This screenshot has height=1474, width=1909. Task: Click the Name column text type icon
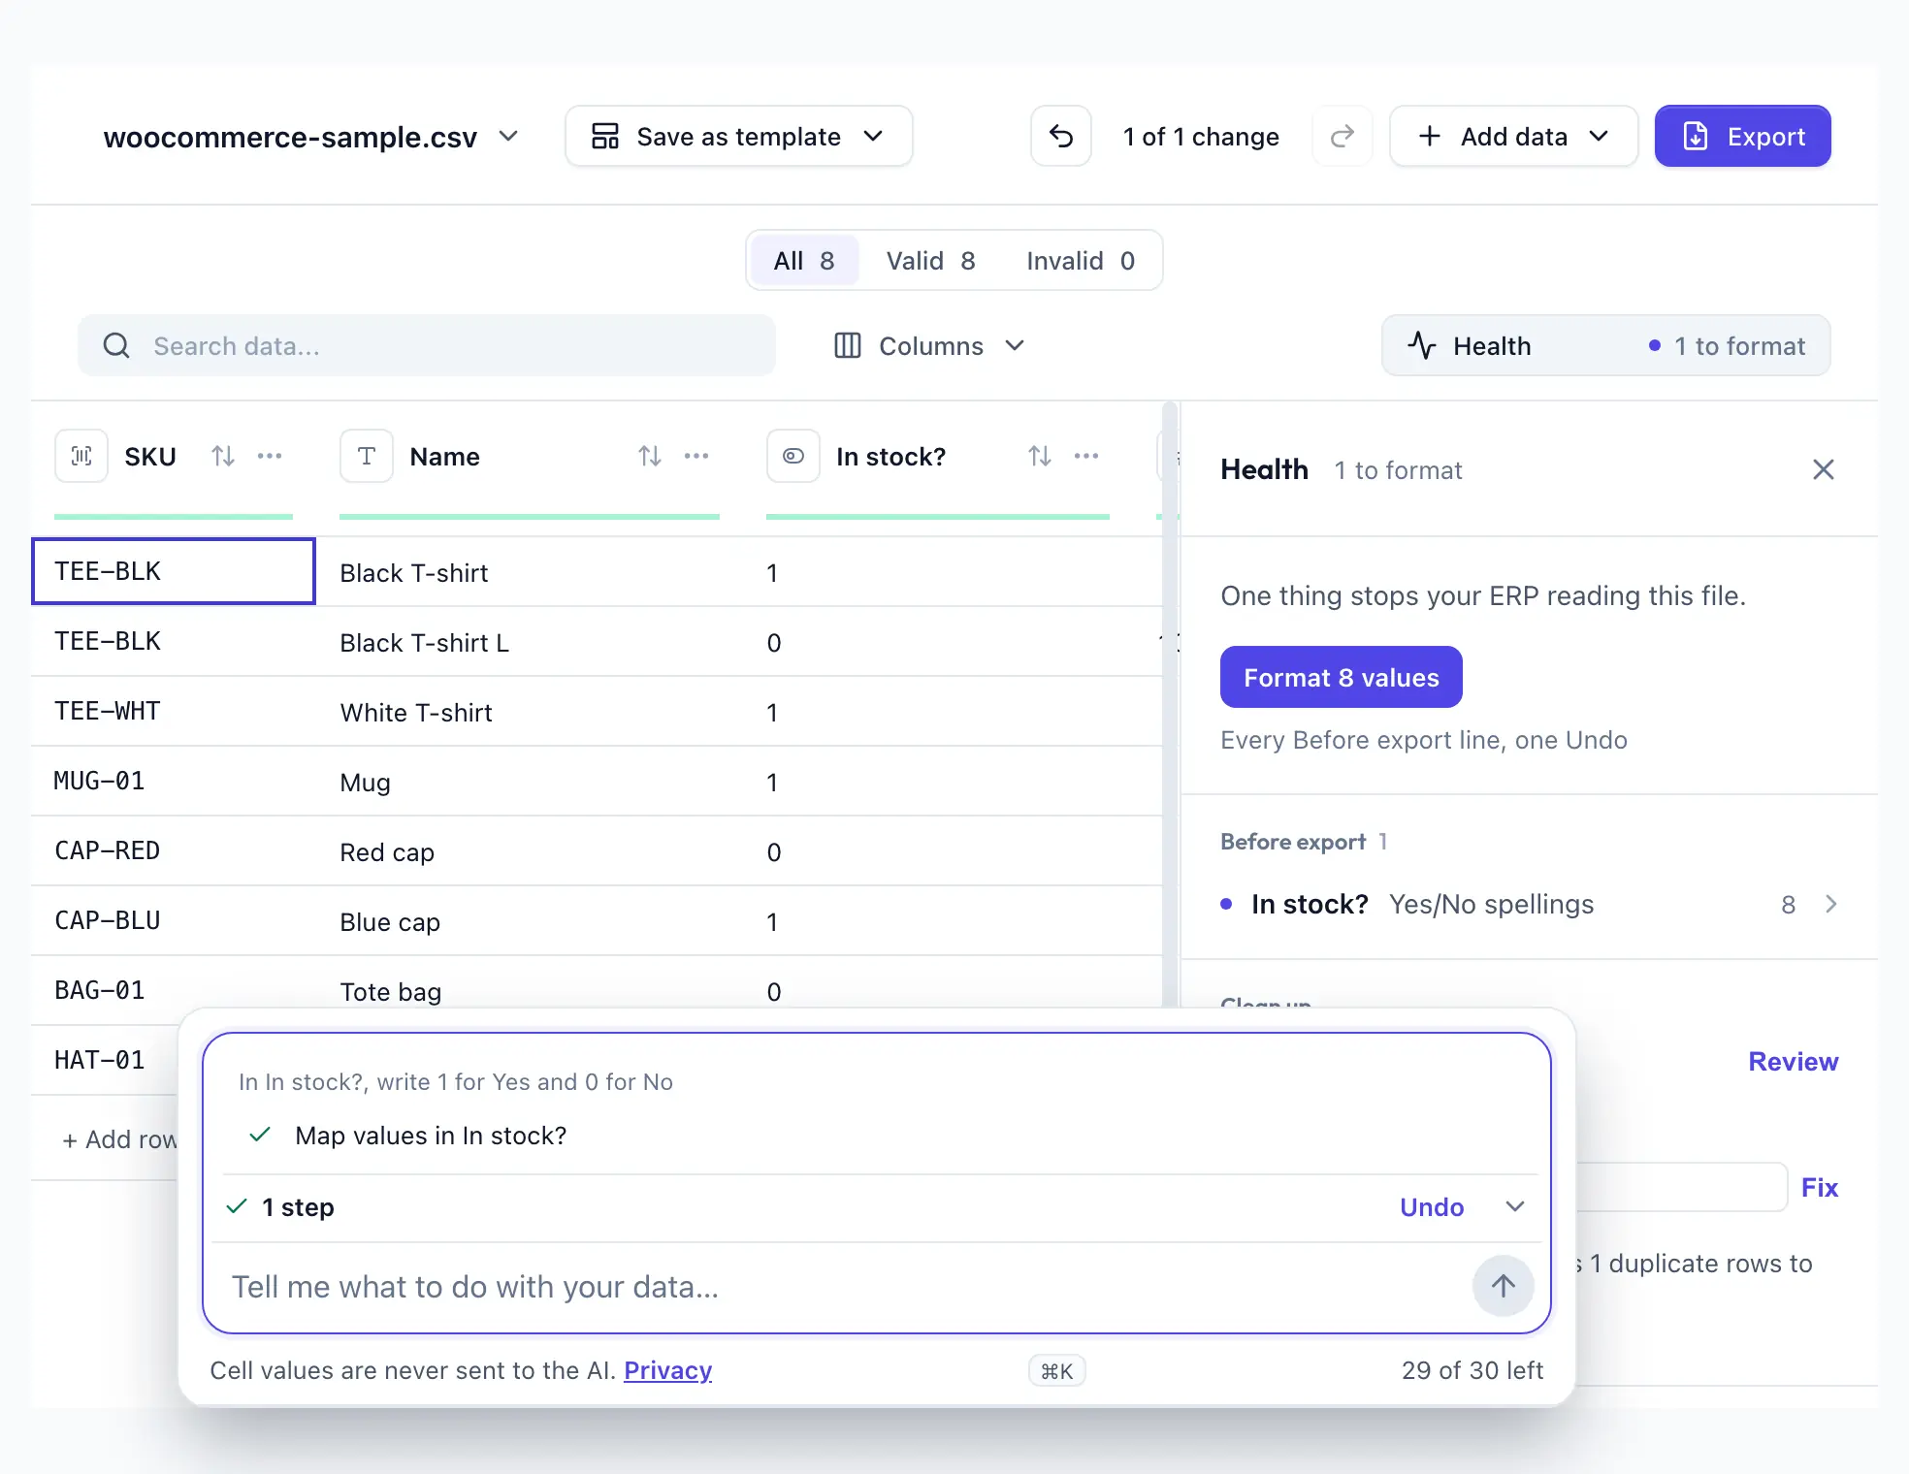click(367, 456)
